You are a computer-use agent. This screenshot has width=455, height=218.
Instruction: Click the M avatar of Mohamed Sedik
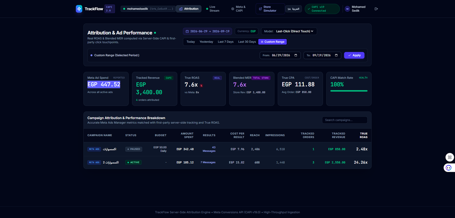347,9
